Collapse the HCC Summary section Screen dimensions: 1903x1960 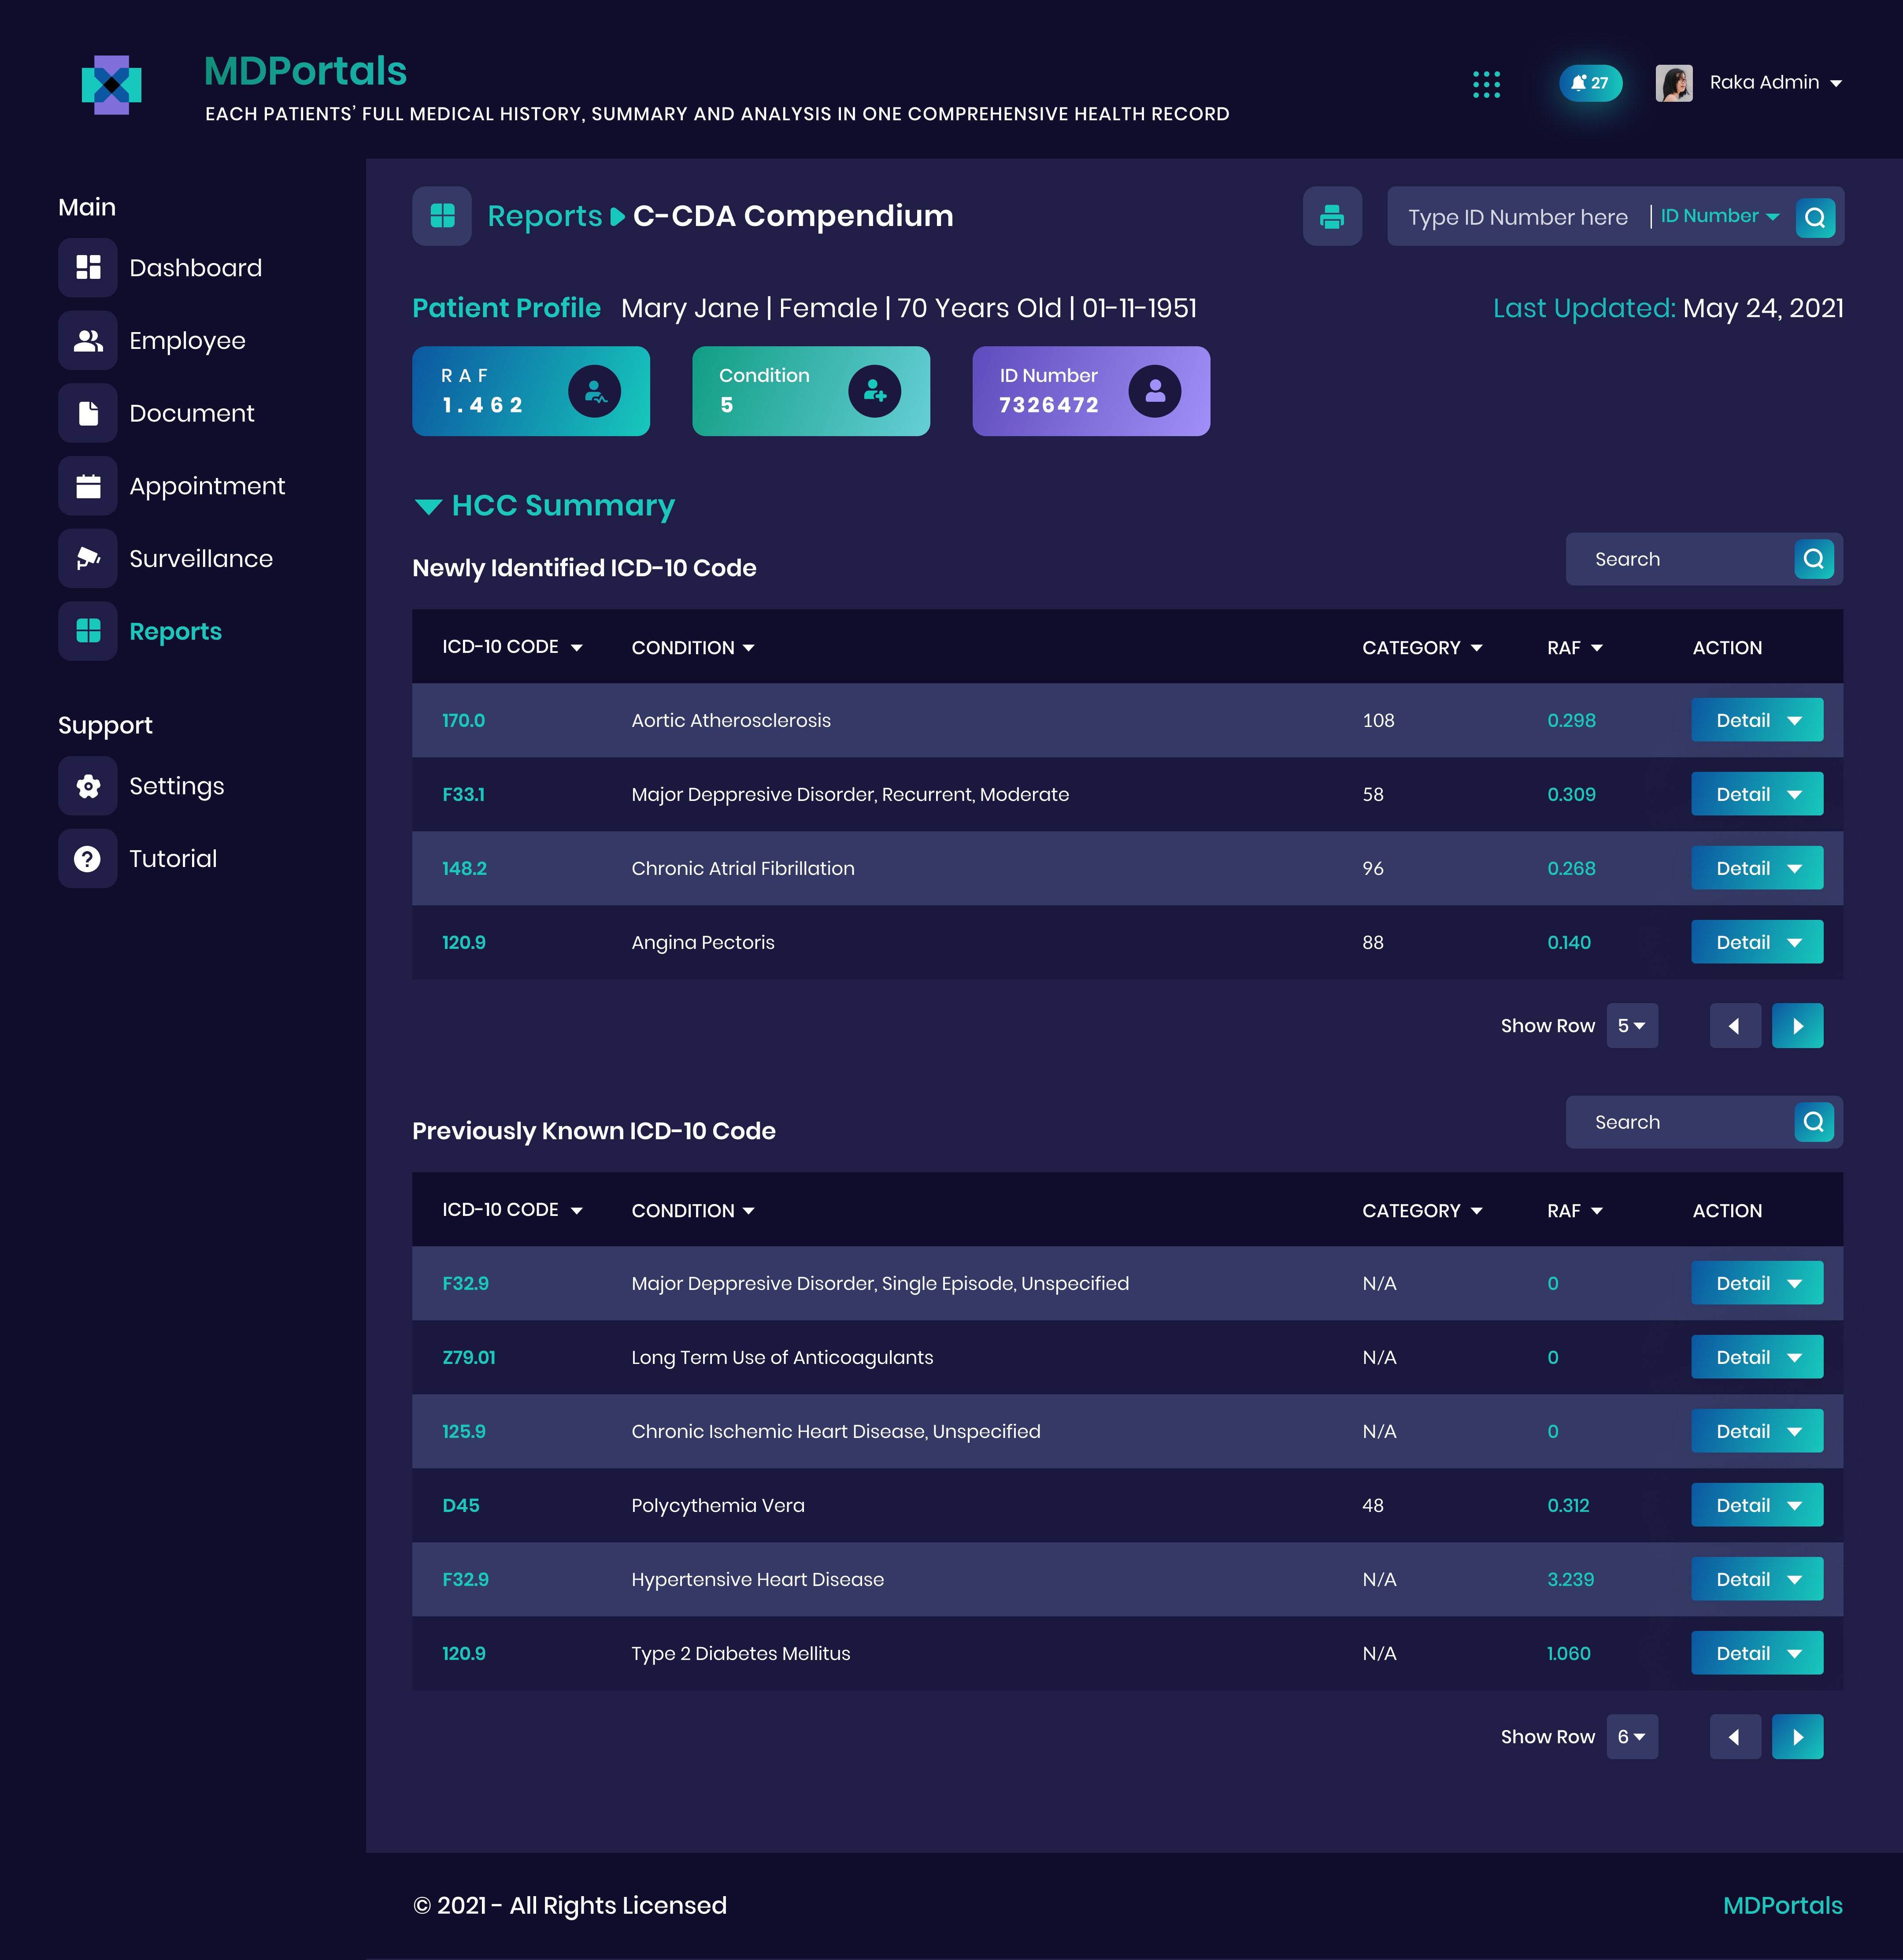(x=428, y=506)
